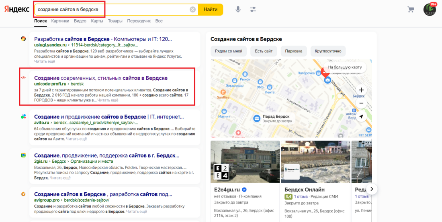
Task: Select the Поиск tab
Action: [41, 21]
